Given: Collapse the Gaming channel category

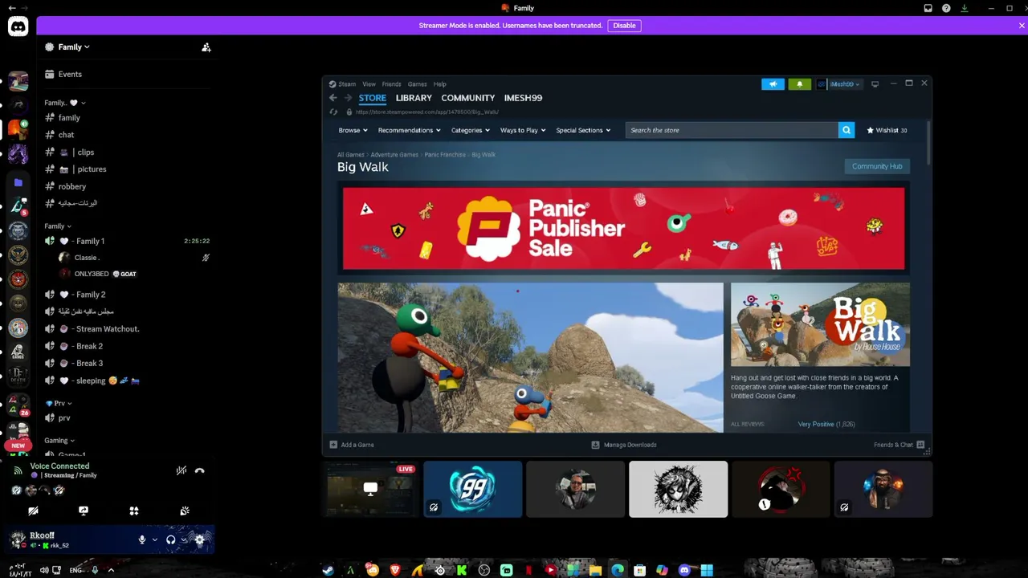Looking at the screenshot, I should [x=59, y=441].
